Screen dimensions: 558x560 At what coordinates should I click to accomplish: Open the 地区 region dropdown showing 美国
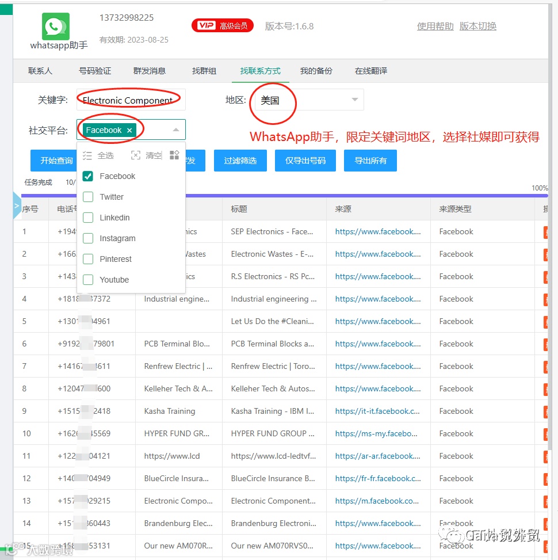click(x=305, y=99)
